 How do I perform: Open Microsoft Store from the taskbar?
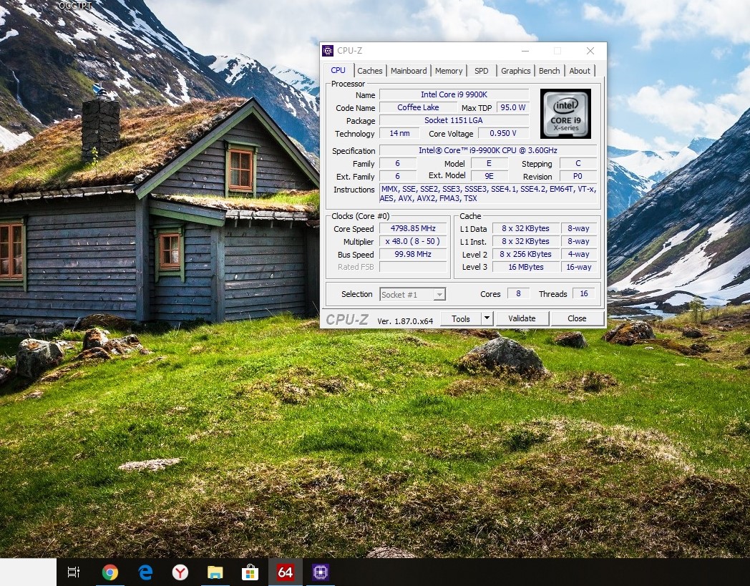pos(250,572)
